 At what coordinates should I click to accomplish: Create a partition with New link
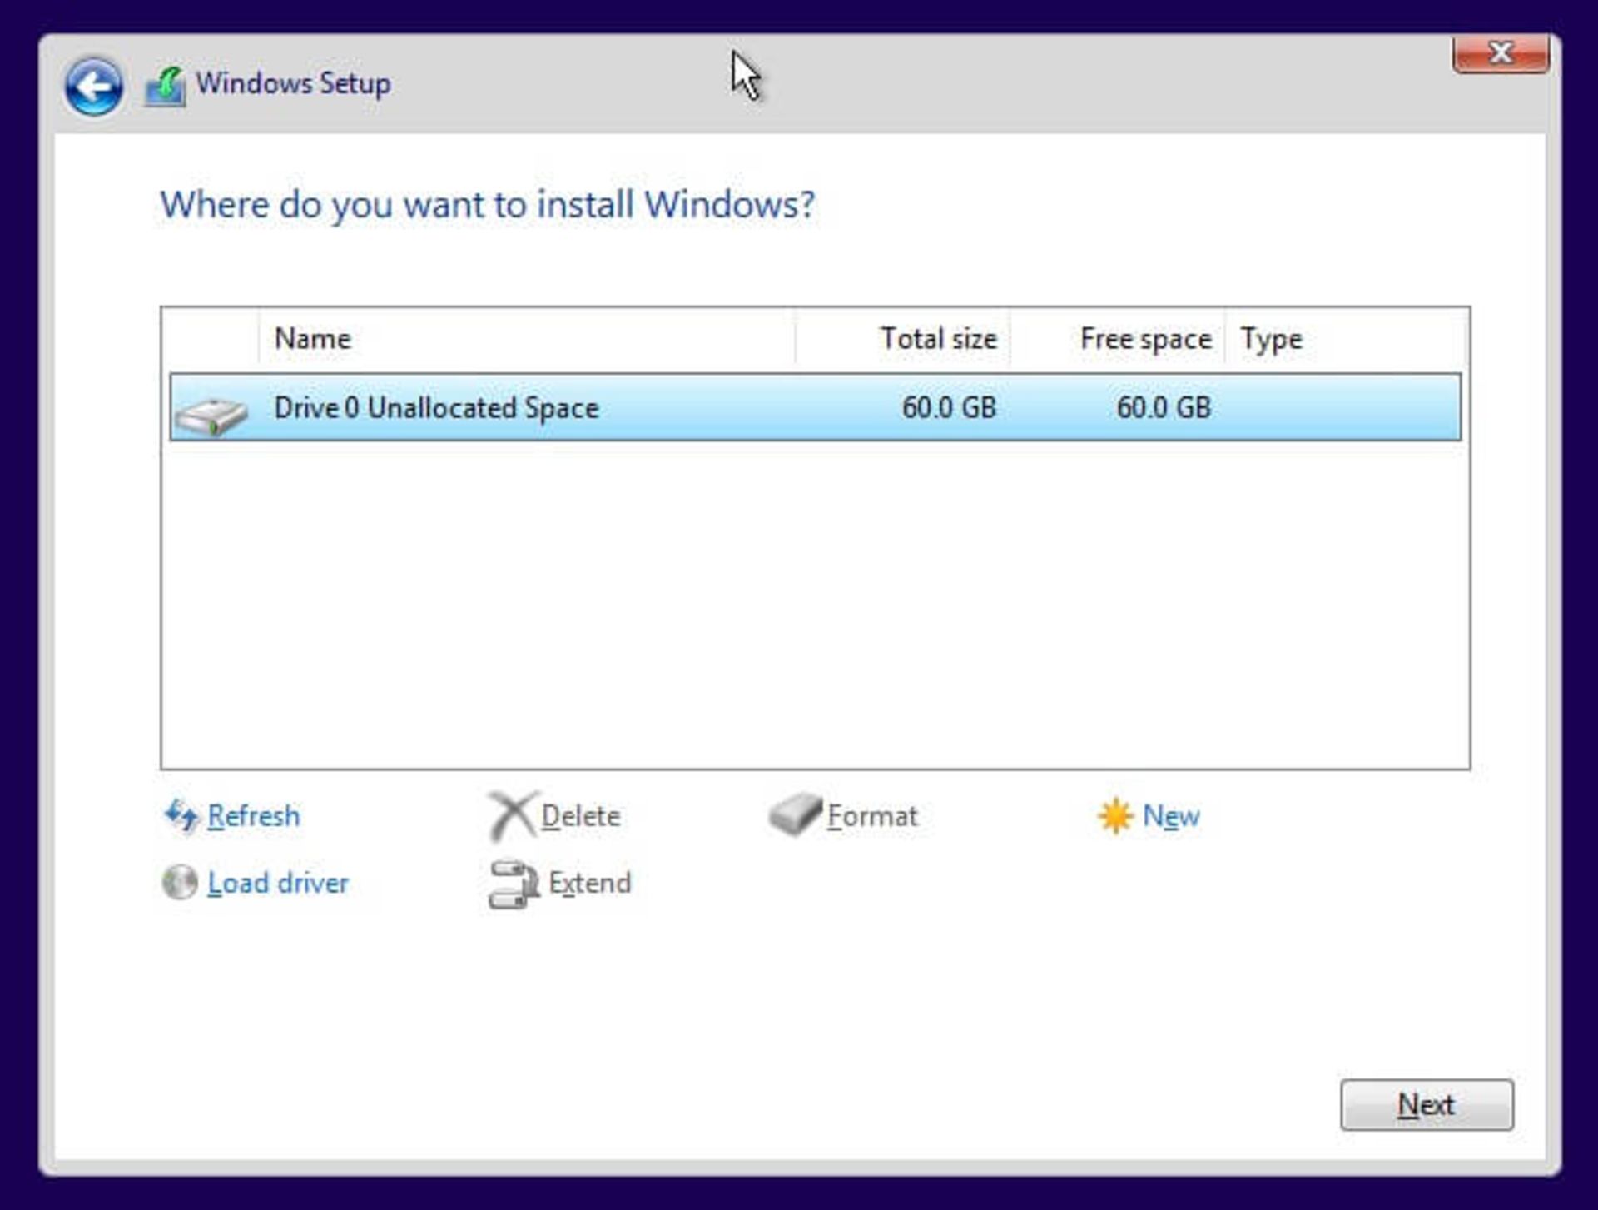(1170, 816)
